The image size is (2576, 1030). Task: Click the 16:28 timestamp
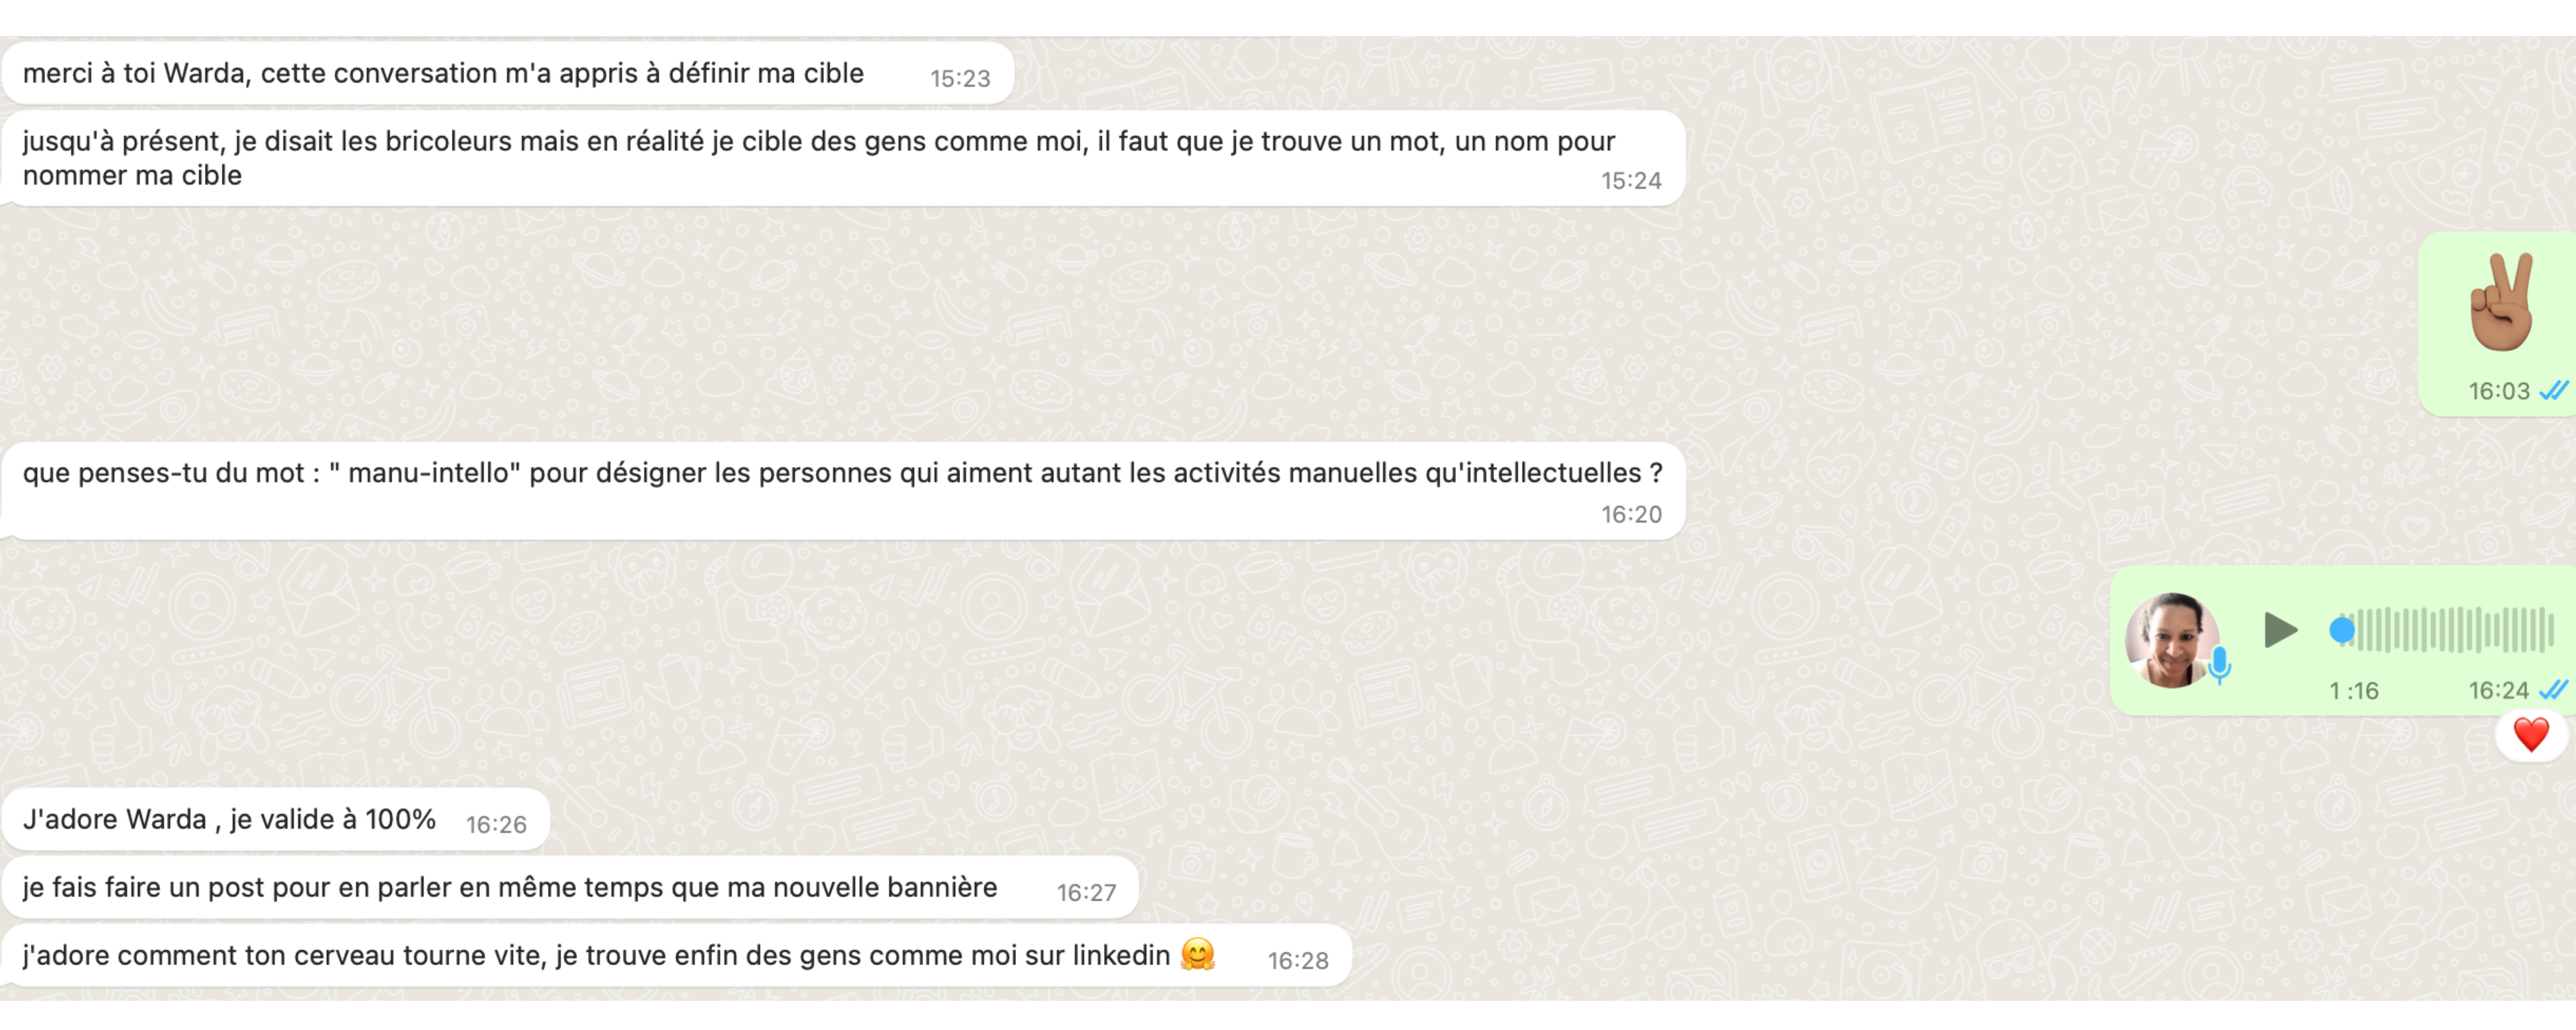(x=1298, y=961)
